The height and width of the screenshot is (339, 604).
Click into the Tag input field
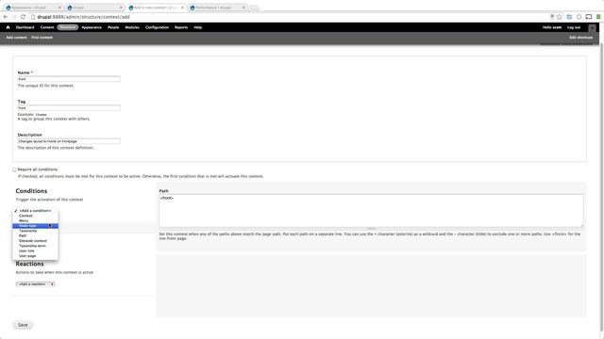(69, 108)
